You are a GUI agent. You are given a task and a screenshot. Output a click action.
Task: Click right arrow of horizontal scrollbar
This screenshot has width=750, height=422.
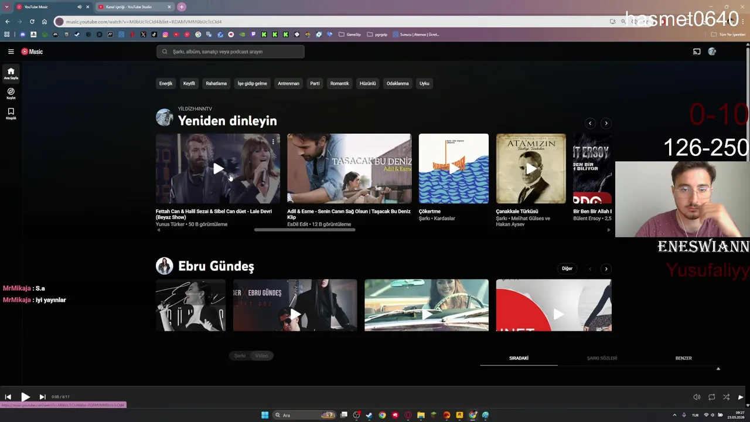point(608,230)
